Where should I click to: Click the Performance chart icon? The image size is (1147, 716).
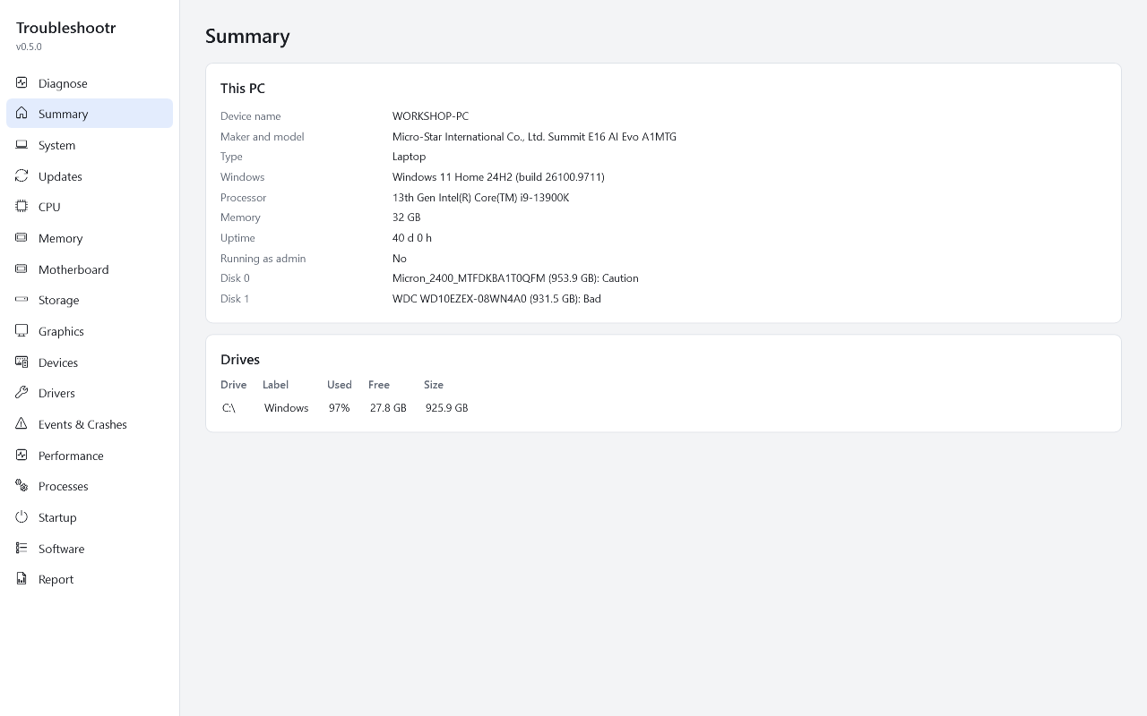22,456
